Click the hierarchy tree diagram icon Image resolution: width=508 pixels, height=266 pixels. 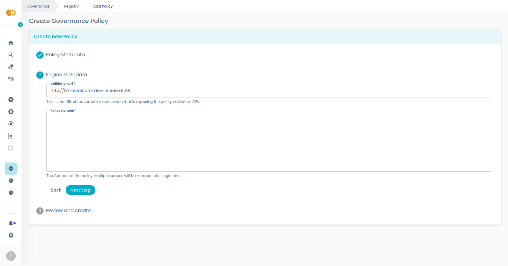tap(11, 79)
